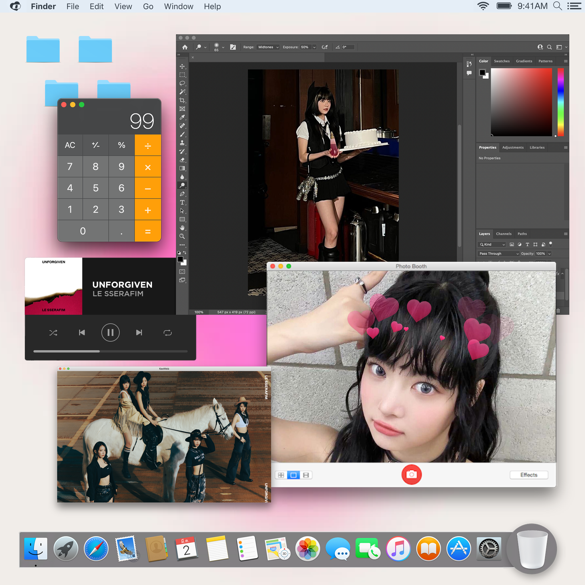This screenshot has height=585, width=585.
Task: Click the Photoshop Home icon
Action: tap(185, 47)
